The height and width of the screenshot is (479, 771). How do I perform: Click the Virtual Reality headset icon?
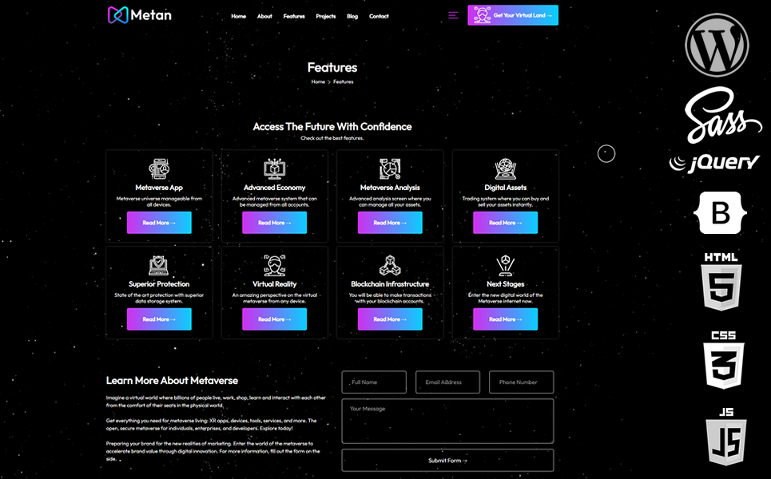point(275,265)
